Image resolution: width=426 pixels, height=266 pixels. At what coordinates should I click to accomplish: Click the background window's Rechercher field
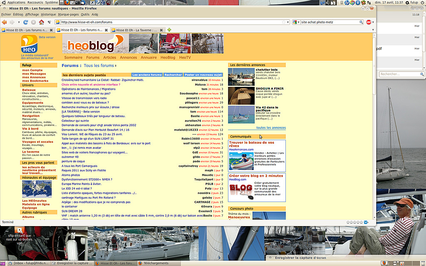click(401, 74)
